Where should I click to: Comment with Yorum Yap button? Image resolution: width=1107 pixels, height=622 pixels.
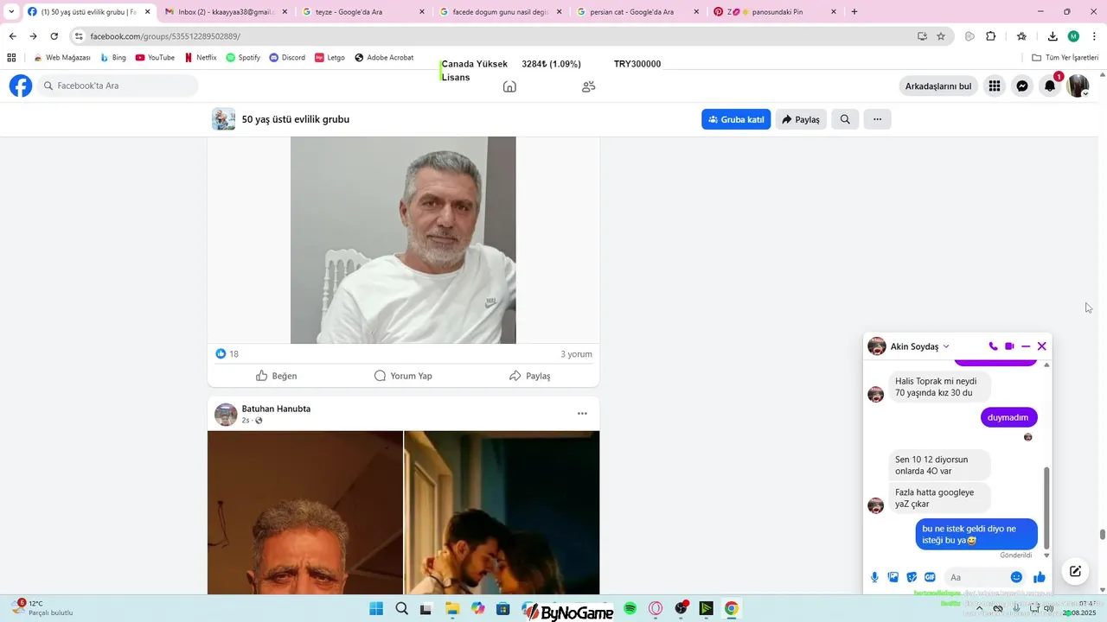[403, 376]
